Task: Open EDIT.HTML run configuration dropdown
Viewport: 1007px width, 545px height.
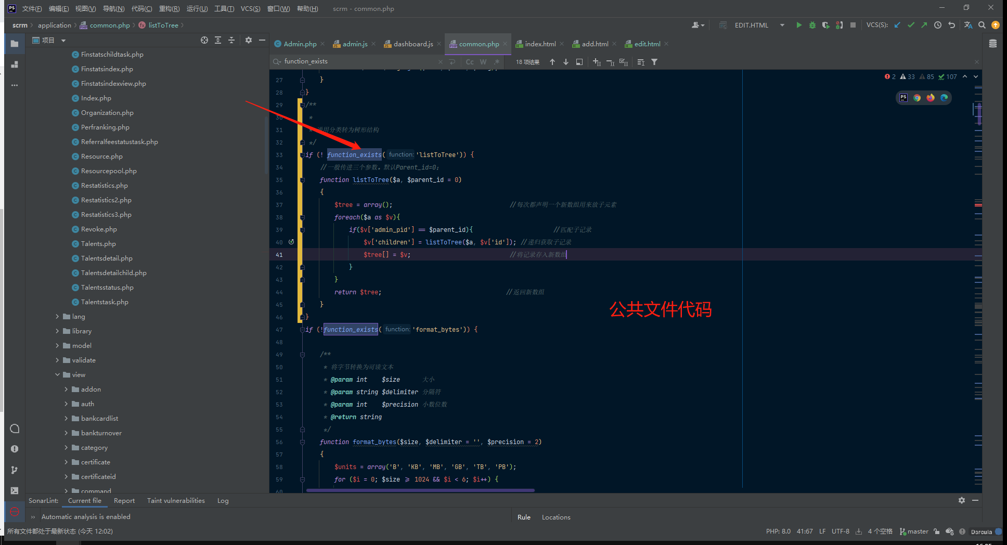Action: [782, 25]
